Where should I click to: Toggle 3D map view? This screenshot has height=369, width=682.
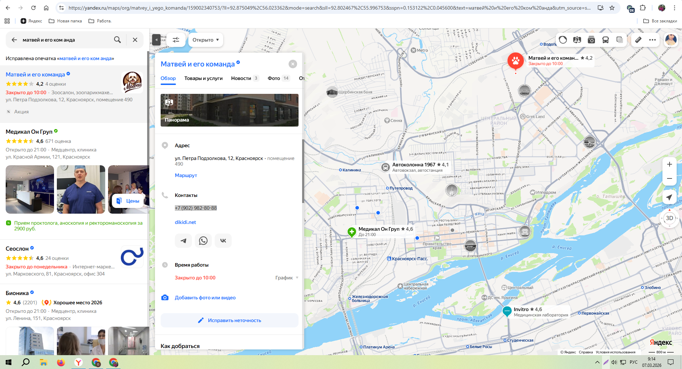pos(669,218)
